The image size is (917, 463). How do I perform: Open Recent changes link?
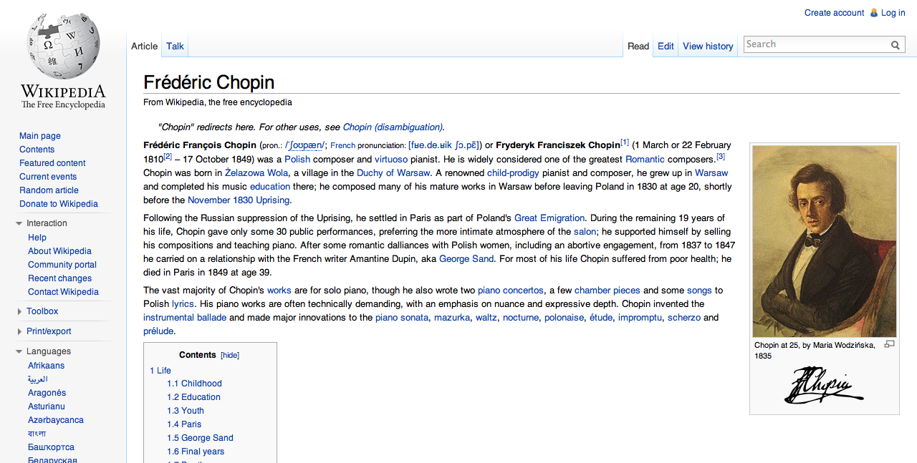(x=59, y=278)
